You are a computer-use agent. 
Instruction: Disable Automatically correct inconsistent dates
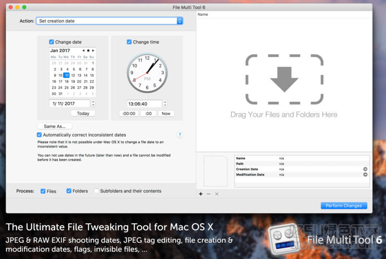point(39,135)
